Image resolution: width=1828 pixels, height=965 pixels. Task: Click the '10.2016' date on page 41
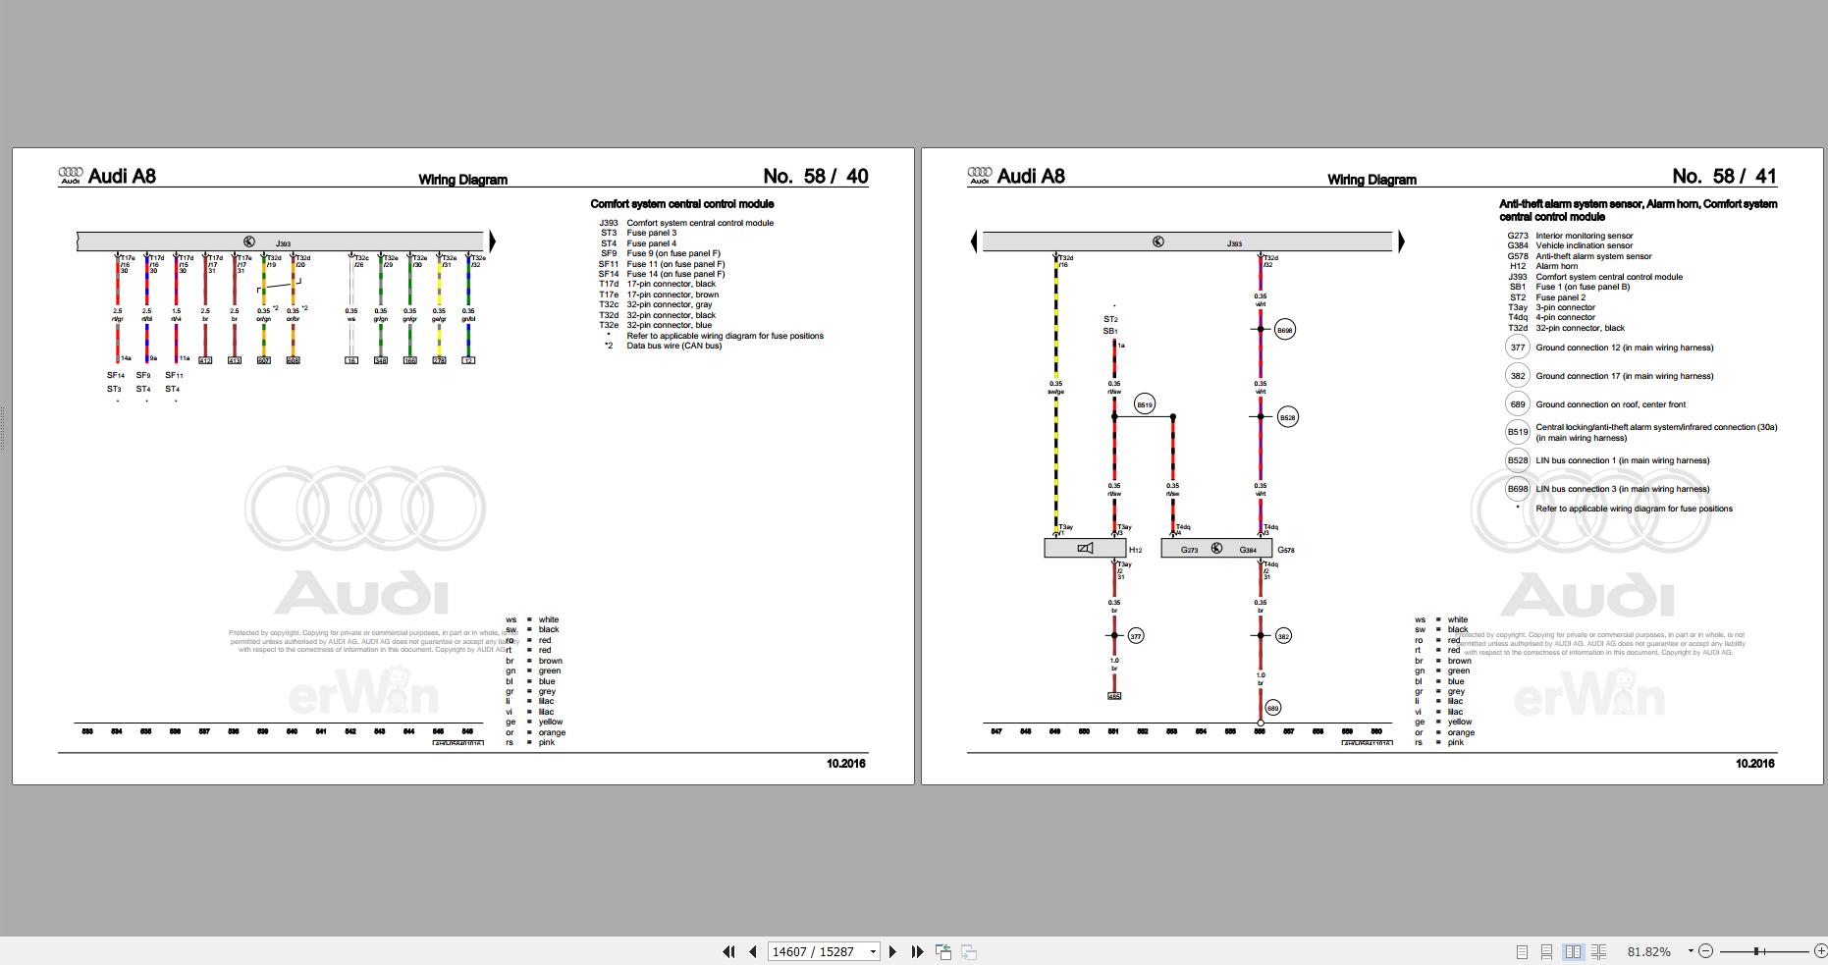tap(1755, 763)
